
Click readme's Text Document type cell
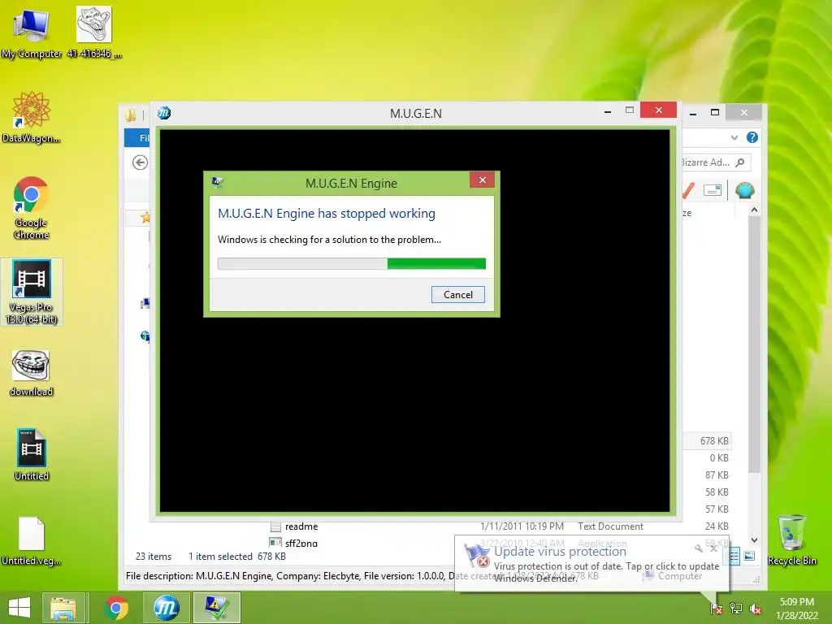610,526
